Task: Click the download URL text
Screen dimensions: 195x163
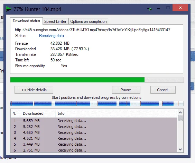Action: tap(93, 30)
